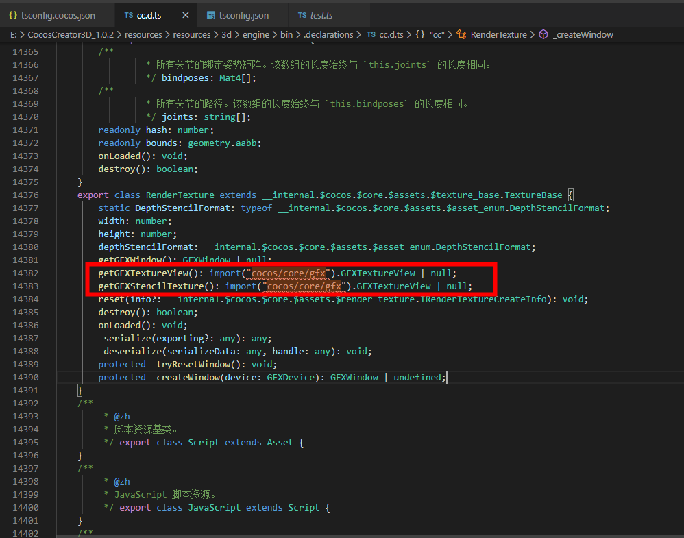Click line number 14390 in the gutter
Screen dimensions: 684x538
pos(25,378)
